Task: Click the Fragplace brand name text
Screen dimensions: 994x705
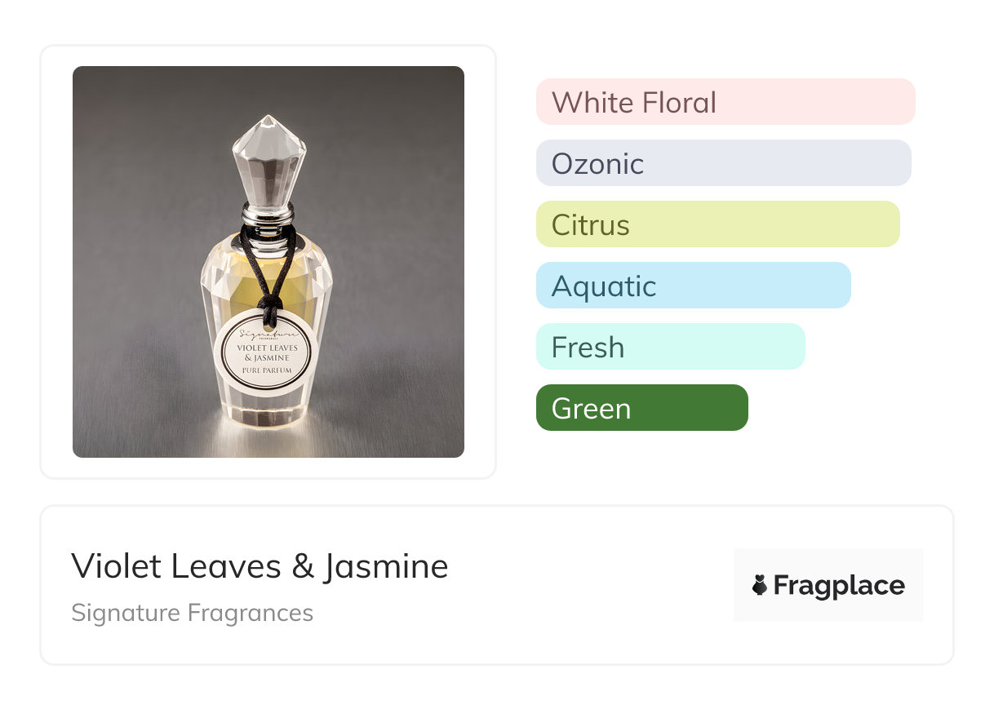Action: (x=839, y=586)
